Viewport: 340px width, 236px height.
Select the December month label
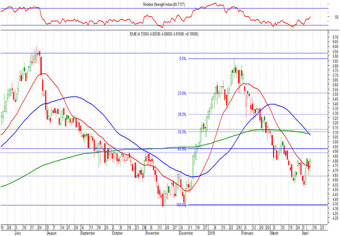pos(186,233)
